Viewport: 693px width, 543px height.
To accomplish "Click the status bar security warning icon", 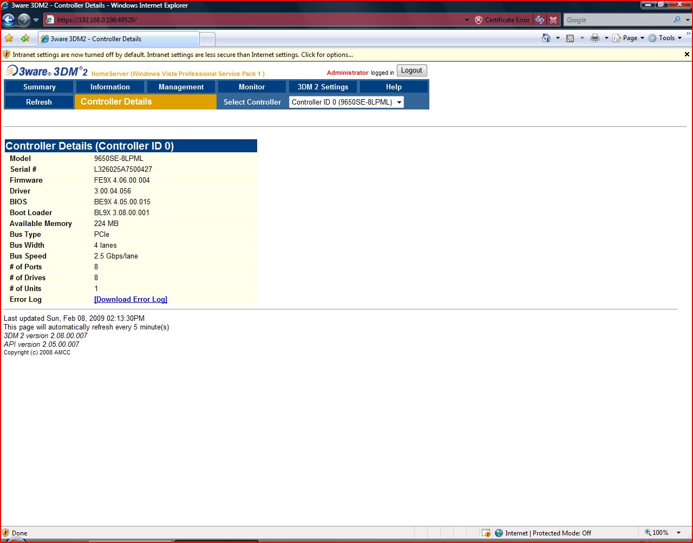I will tap(6, 533).
